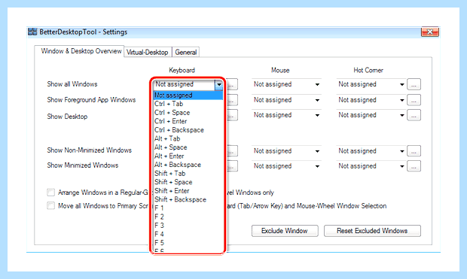Click the Show Desktop label
467x279 pixels.
tap(67, 117)
